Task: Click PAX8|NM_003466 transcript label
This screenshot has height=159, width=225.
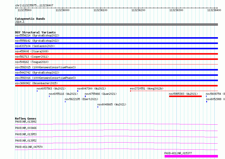Action: coord(26,128)
